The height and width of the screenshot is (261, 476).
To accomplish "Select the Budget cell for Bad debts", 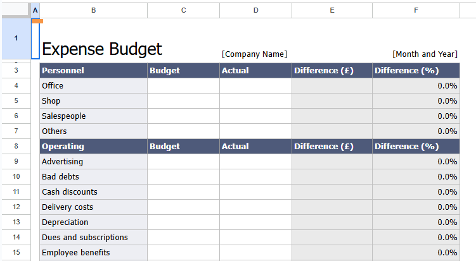I will 183,176.
